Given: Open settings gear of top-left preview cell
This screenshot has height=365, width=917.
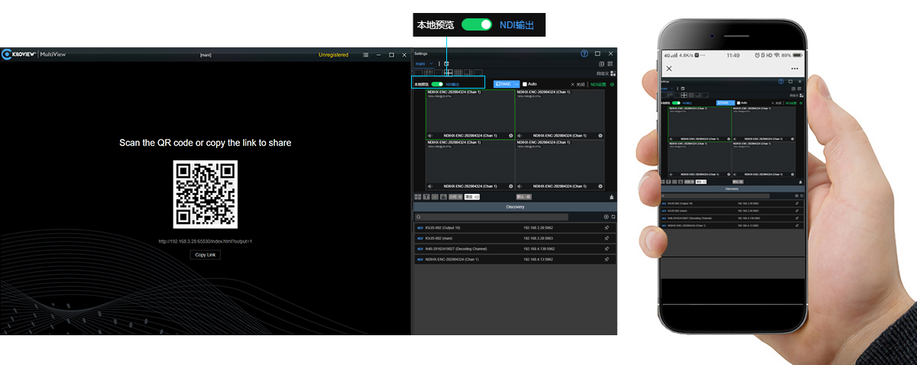Looking at the screenshot, I should tap(510, 135).
